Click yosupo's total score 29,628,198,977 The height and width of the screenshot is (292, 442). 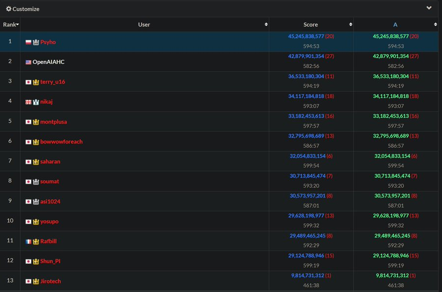[306, 215]
